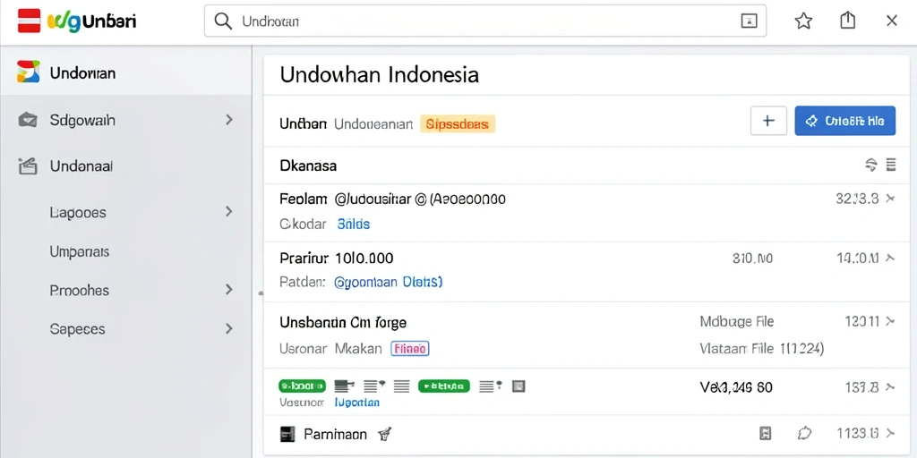Image resolution: width=917 pixels, height=458 pixels.
Task: Click the document icon in Parnimaon row
Action: (x=765, y=433)
